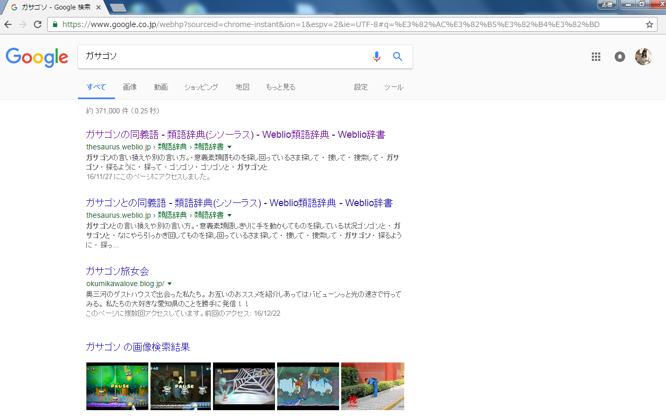
Task: Expand arrow beside okumikawalove.blog.jp URL
Action: click(170, 284)
